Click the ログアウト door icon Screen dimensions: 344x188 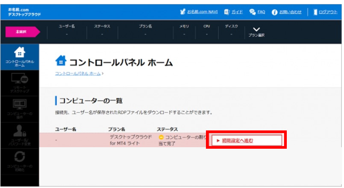(x=315, y=12)
